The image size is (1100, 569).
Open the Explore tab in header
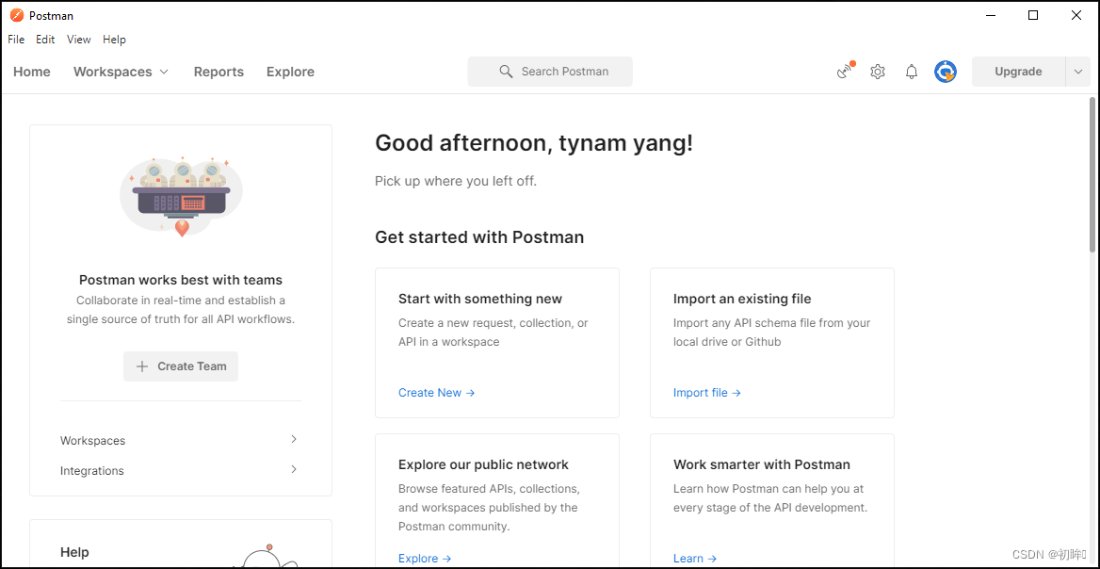tap(290, 72)
